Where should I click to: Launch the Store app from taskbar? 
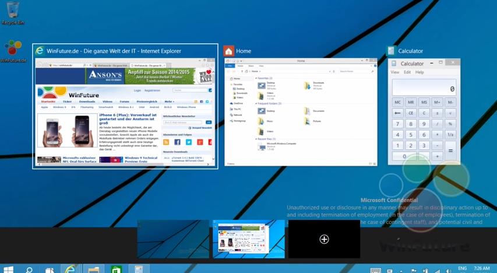pos(117,269)
